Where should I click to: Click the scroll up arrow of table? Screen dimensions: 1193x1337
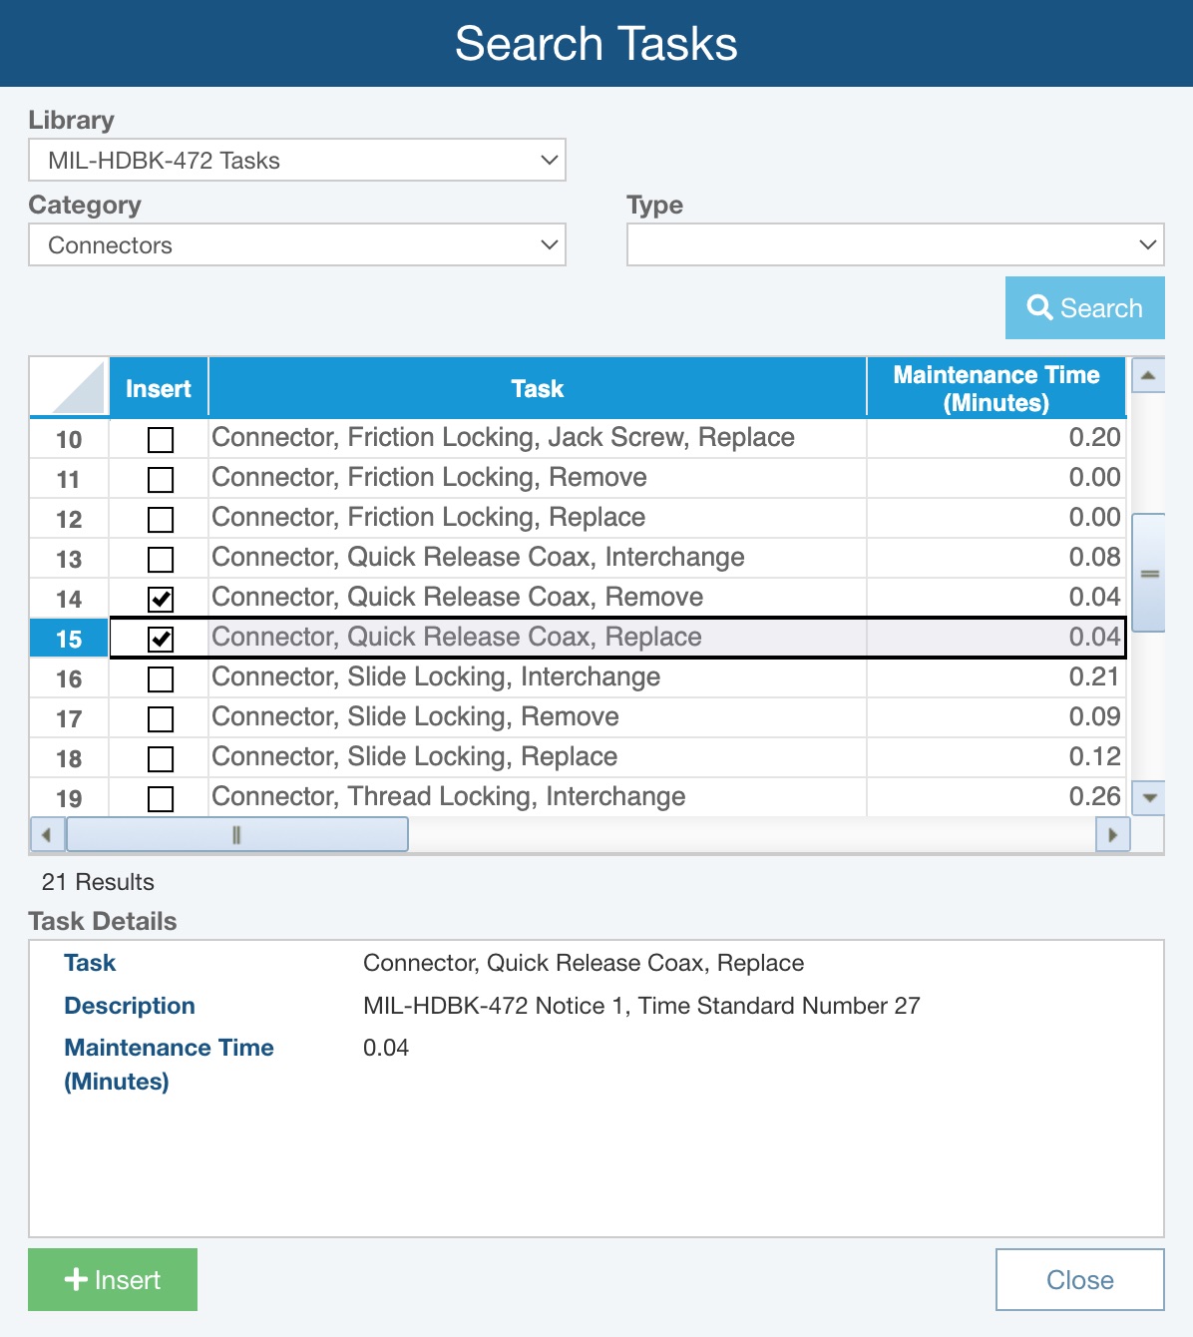pos(1148,376)
